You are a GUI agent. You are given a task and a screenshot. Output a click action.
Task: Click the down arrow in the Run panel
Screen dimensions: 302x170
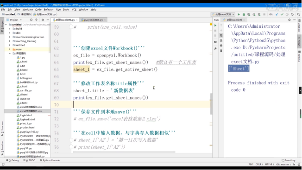pyautogui.click(x=221, y=31)
